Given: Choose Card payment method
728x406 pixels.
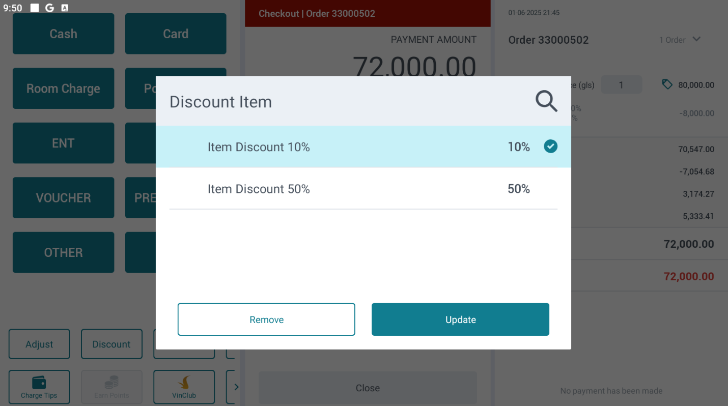Looking at the screenshot, I should [x=176, y=34].
